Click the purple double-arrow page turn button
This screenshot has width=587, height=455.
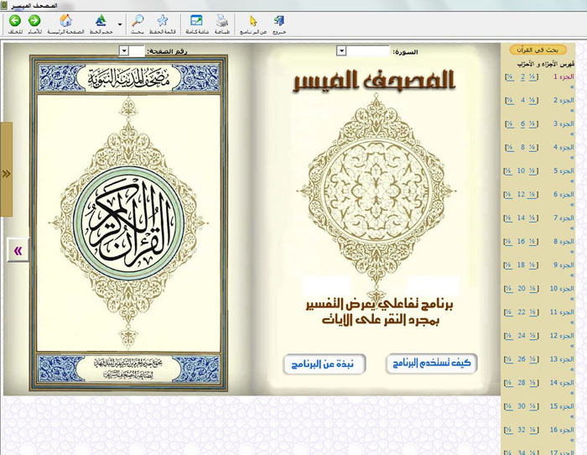click(x=18, y=250)
